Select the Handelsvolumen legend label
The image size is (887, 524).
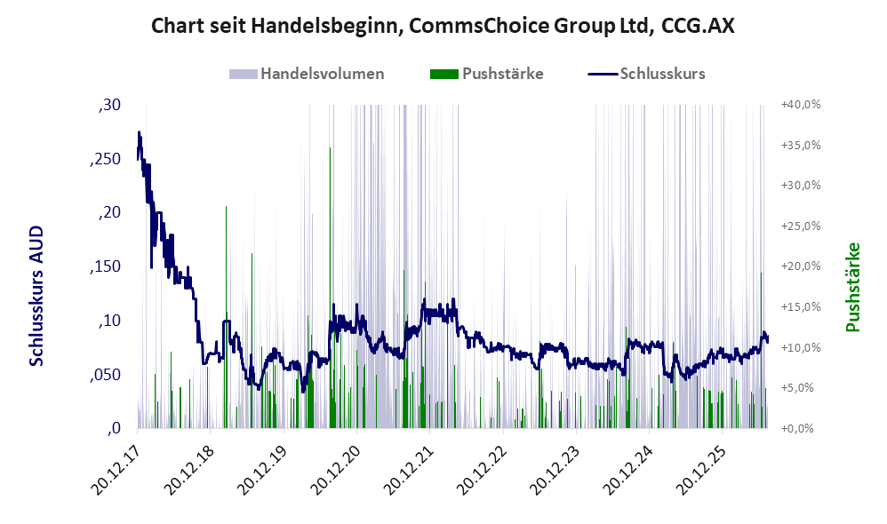click(x=323, y=74)
